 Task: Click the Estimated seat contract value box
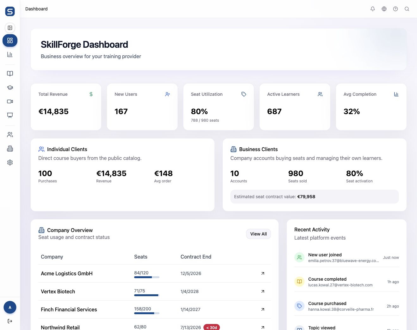(x=314, y=197)
